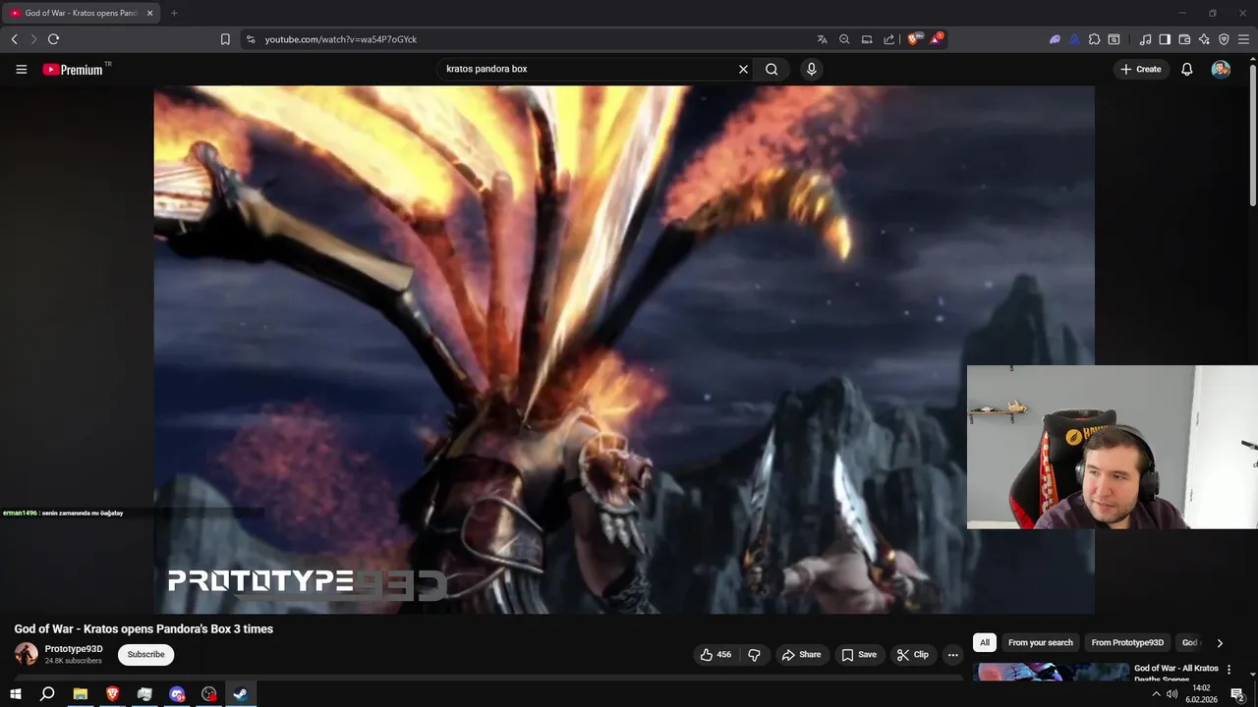Select the All filter chip
Image resolution: width=1258 pixels, height=707 pixels.
(x=985, y=643)
